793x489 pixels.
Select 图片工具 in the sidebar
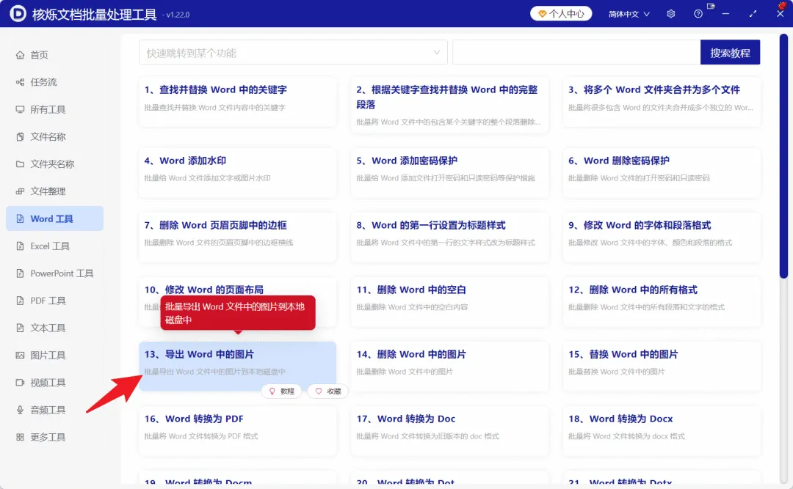coord(54,355)
